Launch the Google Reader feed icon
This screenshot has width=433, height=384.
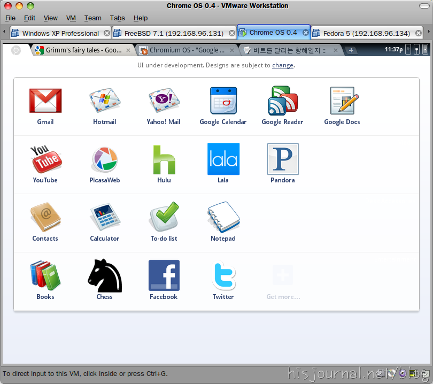(x=282, y=101)
